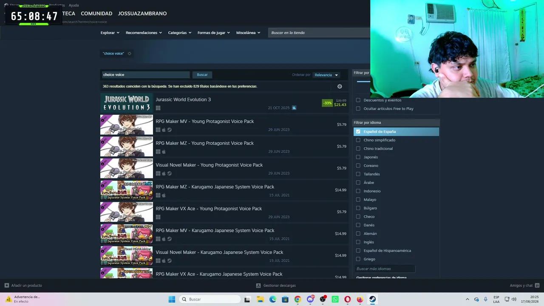Open the Ayuda menu
544x306 pixels.
tap(74, 5)
